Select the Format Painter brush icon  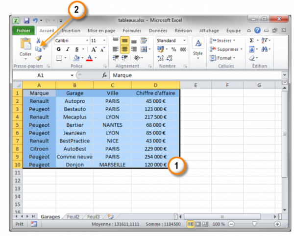[x=39, y=58]
